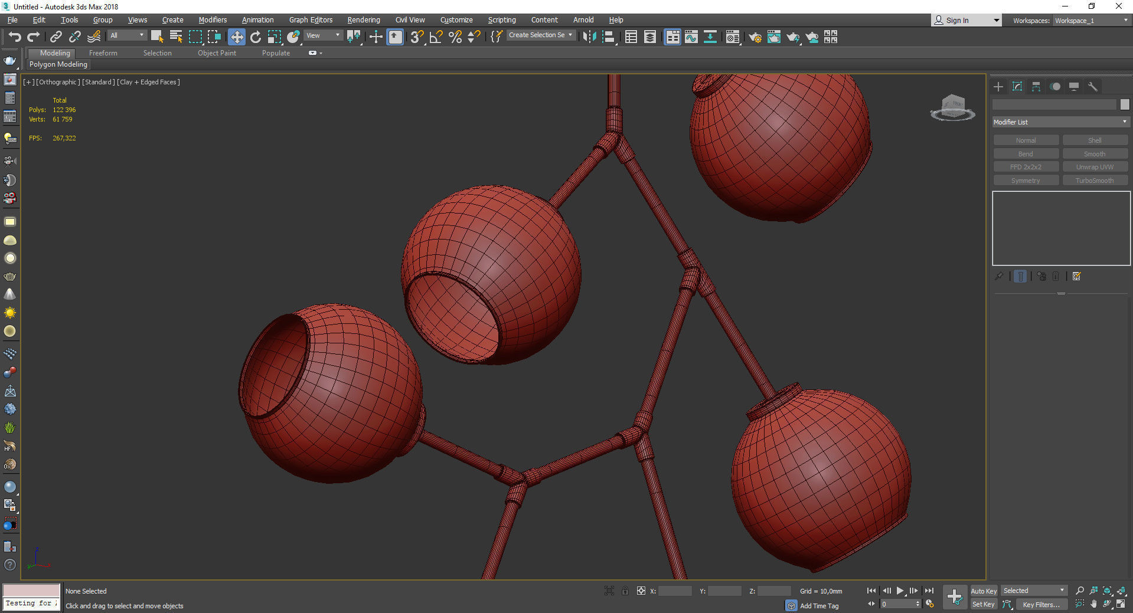Screen dimensions: 1133x613
Task: Toggle Angle Snap
Action: pyautogui.click(x=436, y=37)
